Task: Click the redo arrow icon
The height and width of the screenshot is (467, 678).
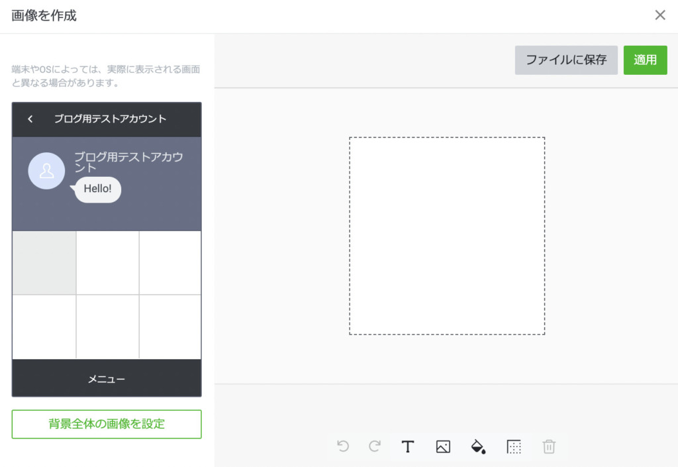Action: point(375,446)
